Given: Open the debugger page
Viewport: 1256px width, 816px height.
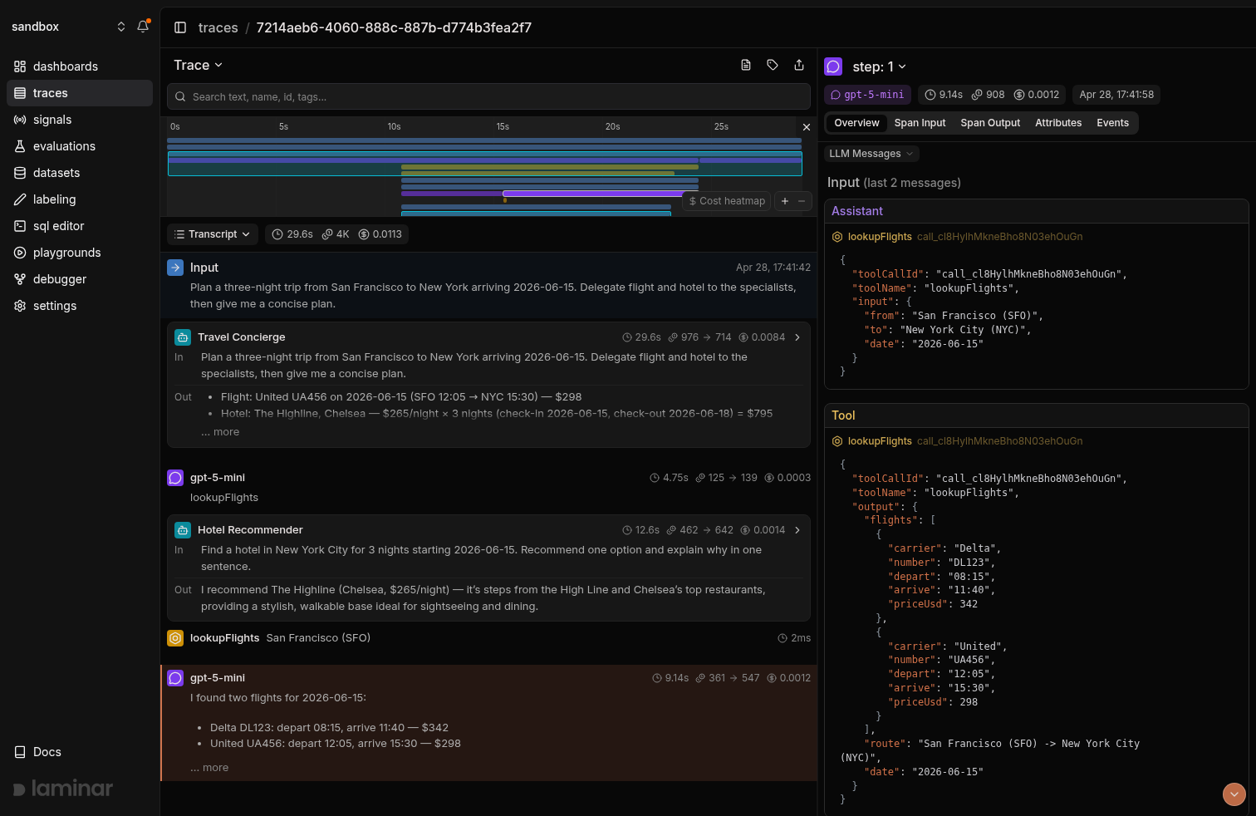Looking at the screenshot, I should click(80, 279).
